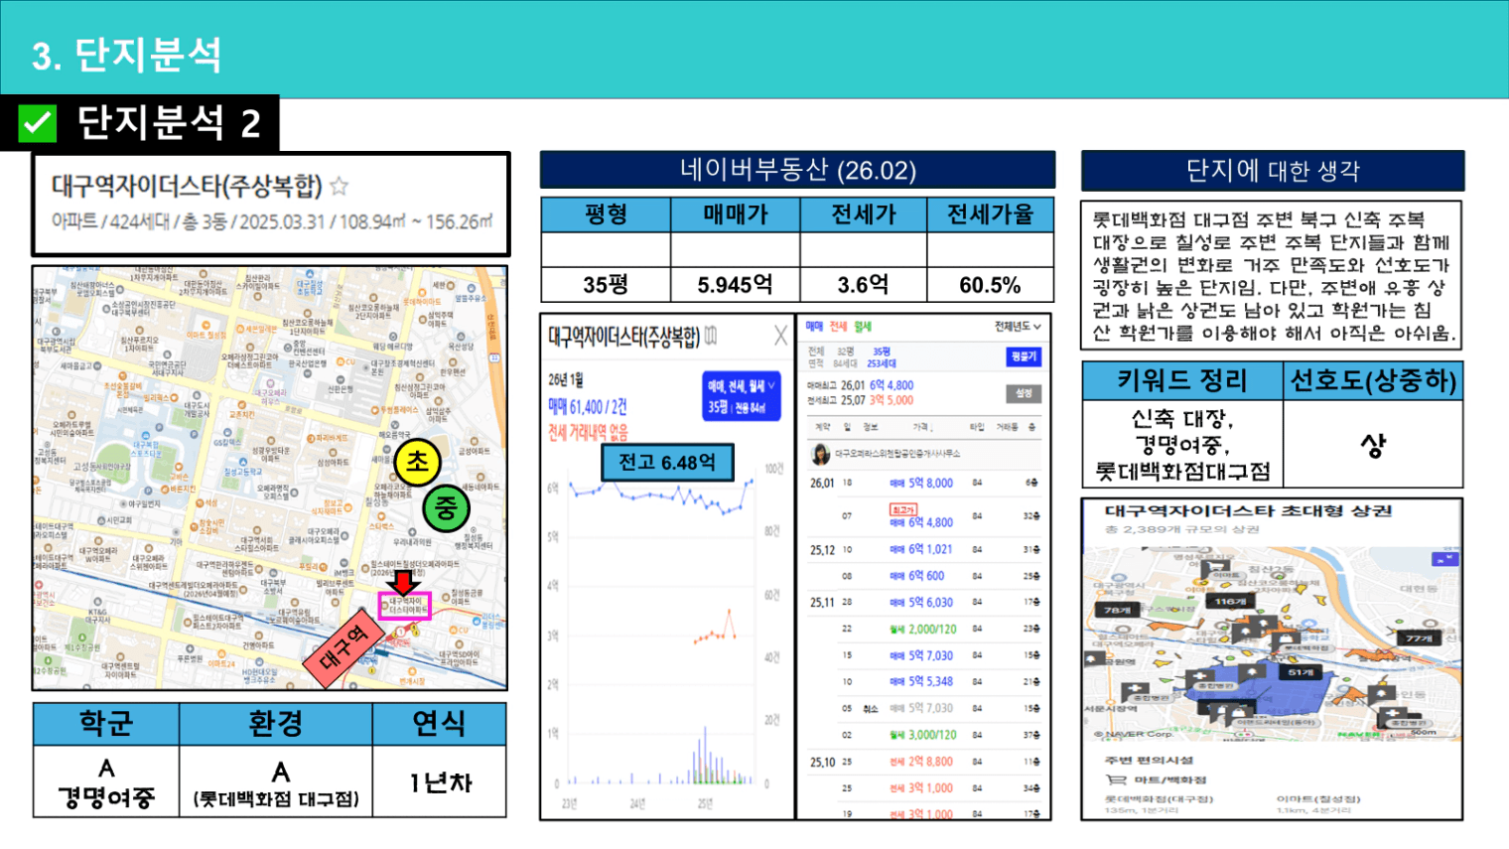This screenshot has width=1509, height=849.
Task: Click the favorite star next to 대구역자이더스타
Action: point(340,186)
